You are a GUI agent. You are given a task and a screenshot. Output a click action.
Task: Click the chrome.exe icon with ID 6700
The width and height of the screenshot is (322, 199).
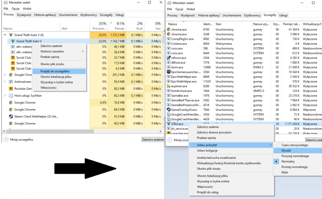coord(169,29)
